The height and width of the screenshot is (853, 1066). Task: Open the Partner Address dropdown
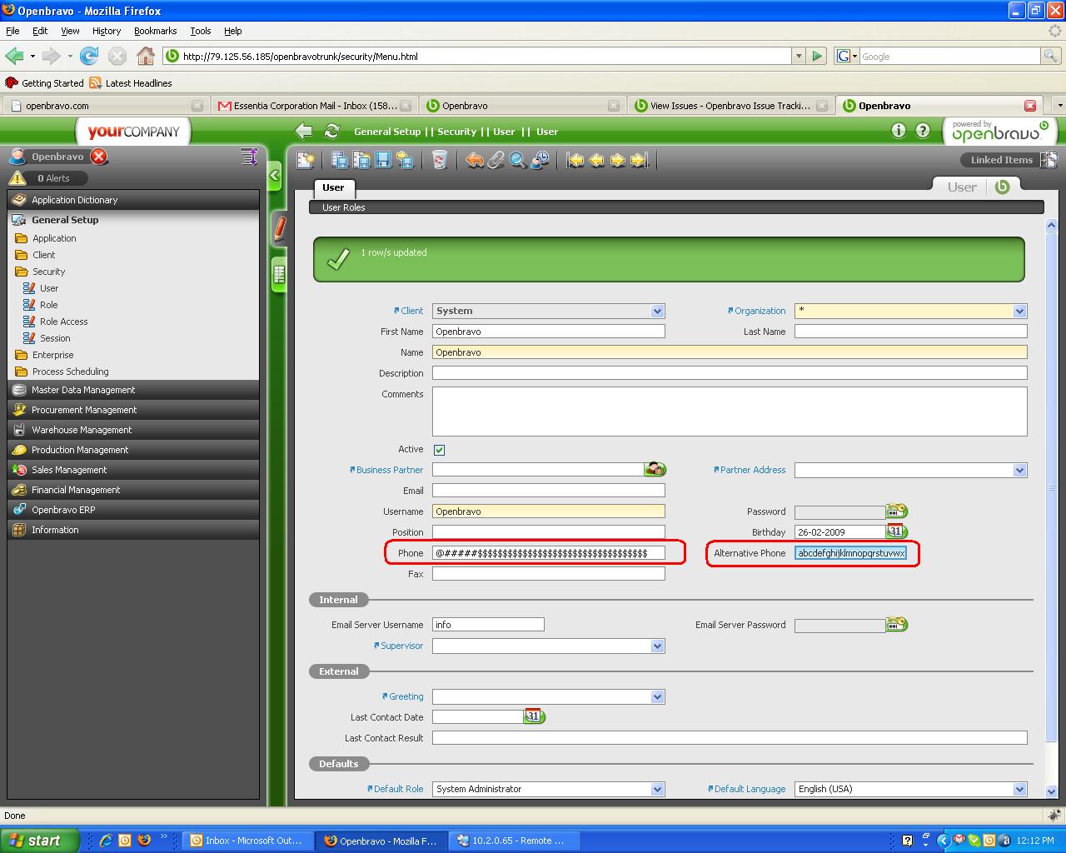(1019, 470)
